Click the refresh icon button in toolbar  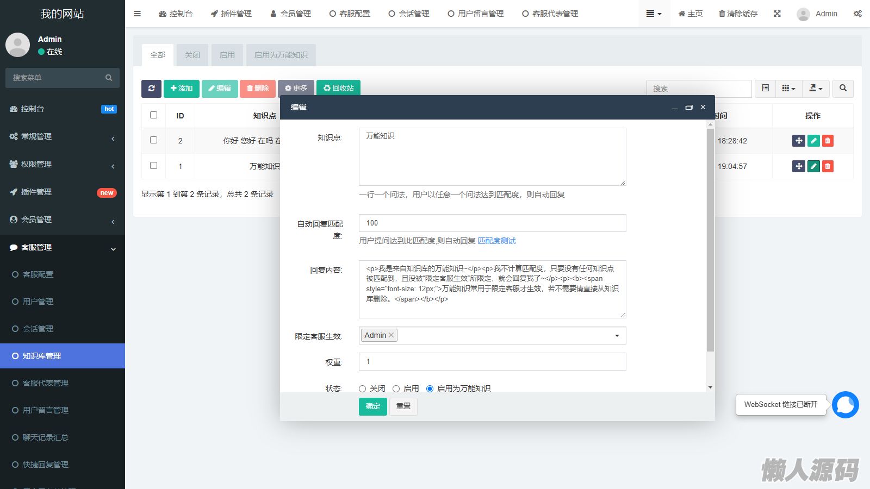(x=151, y=89)
